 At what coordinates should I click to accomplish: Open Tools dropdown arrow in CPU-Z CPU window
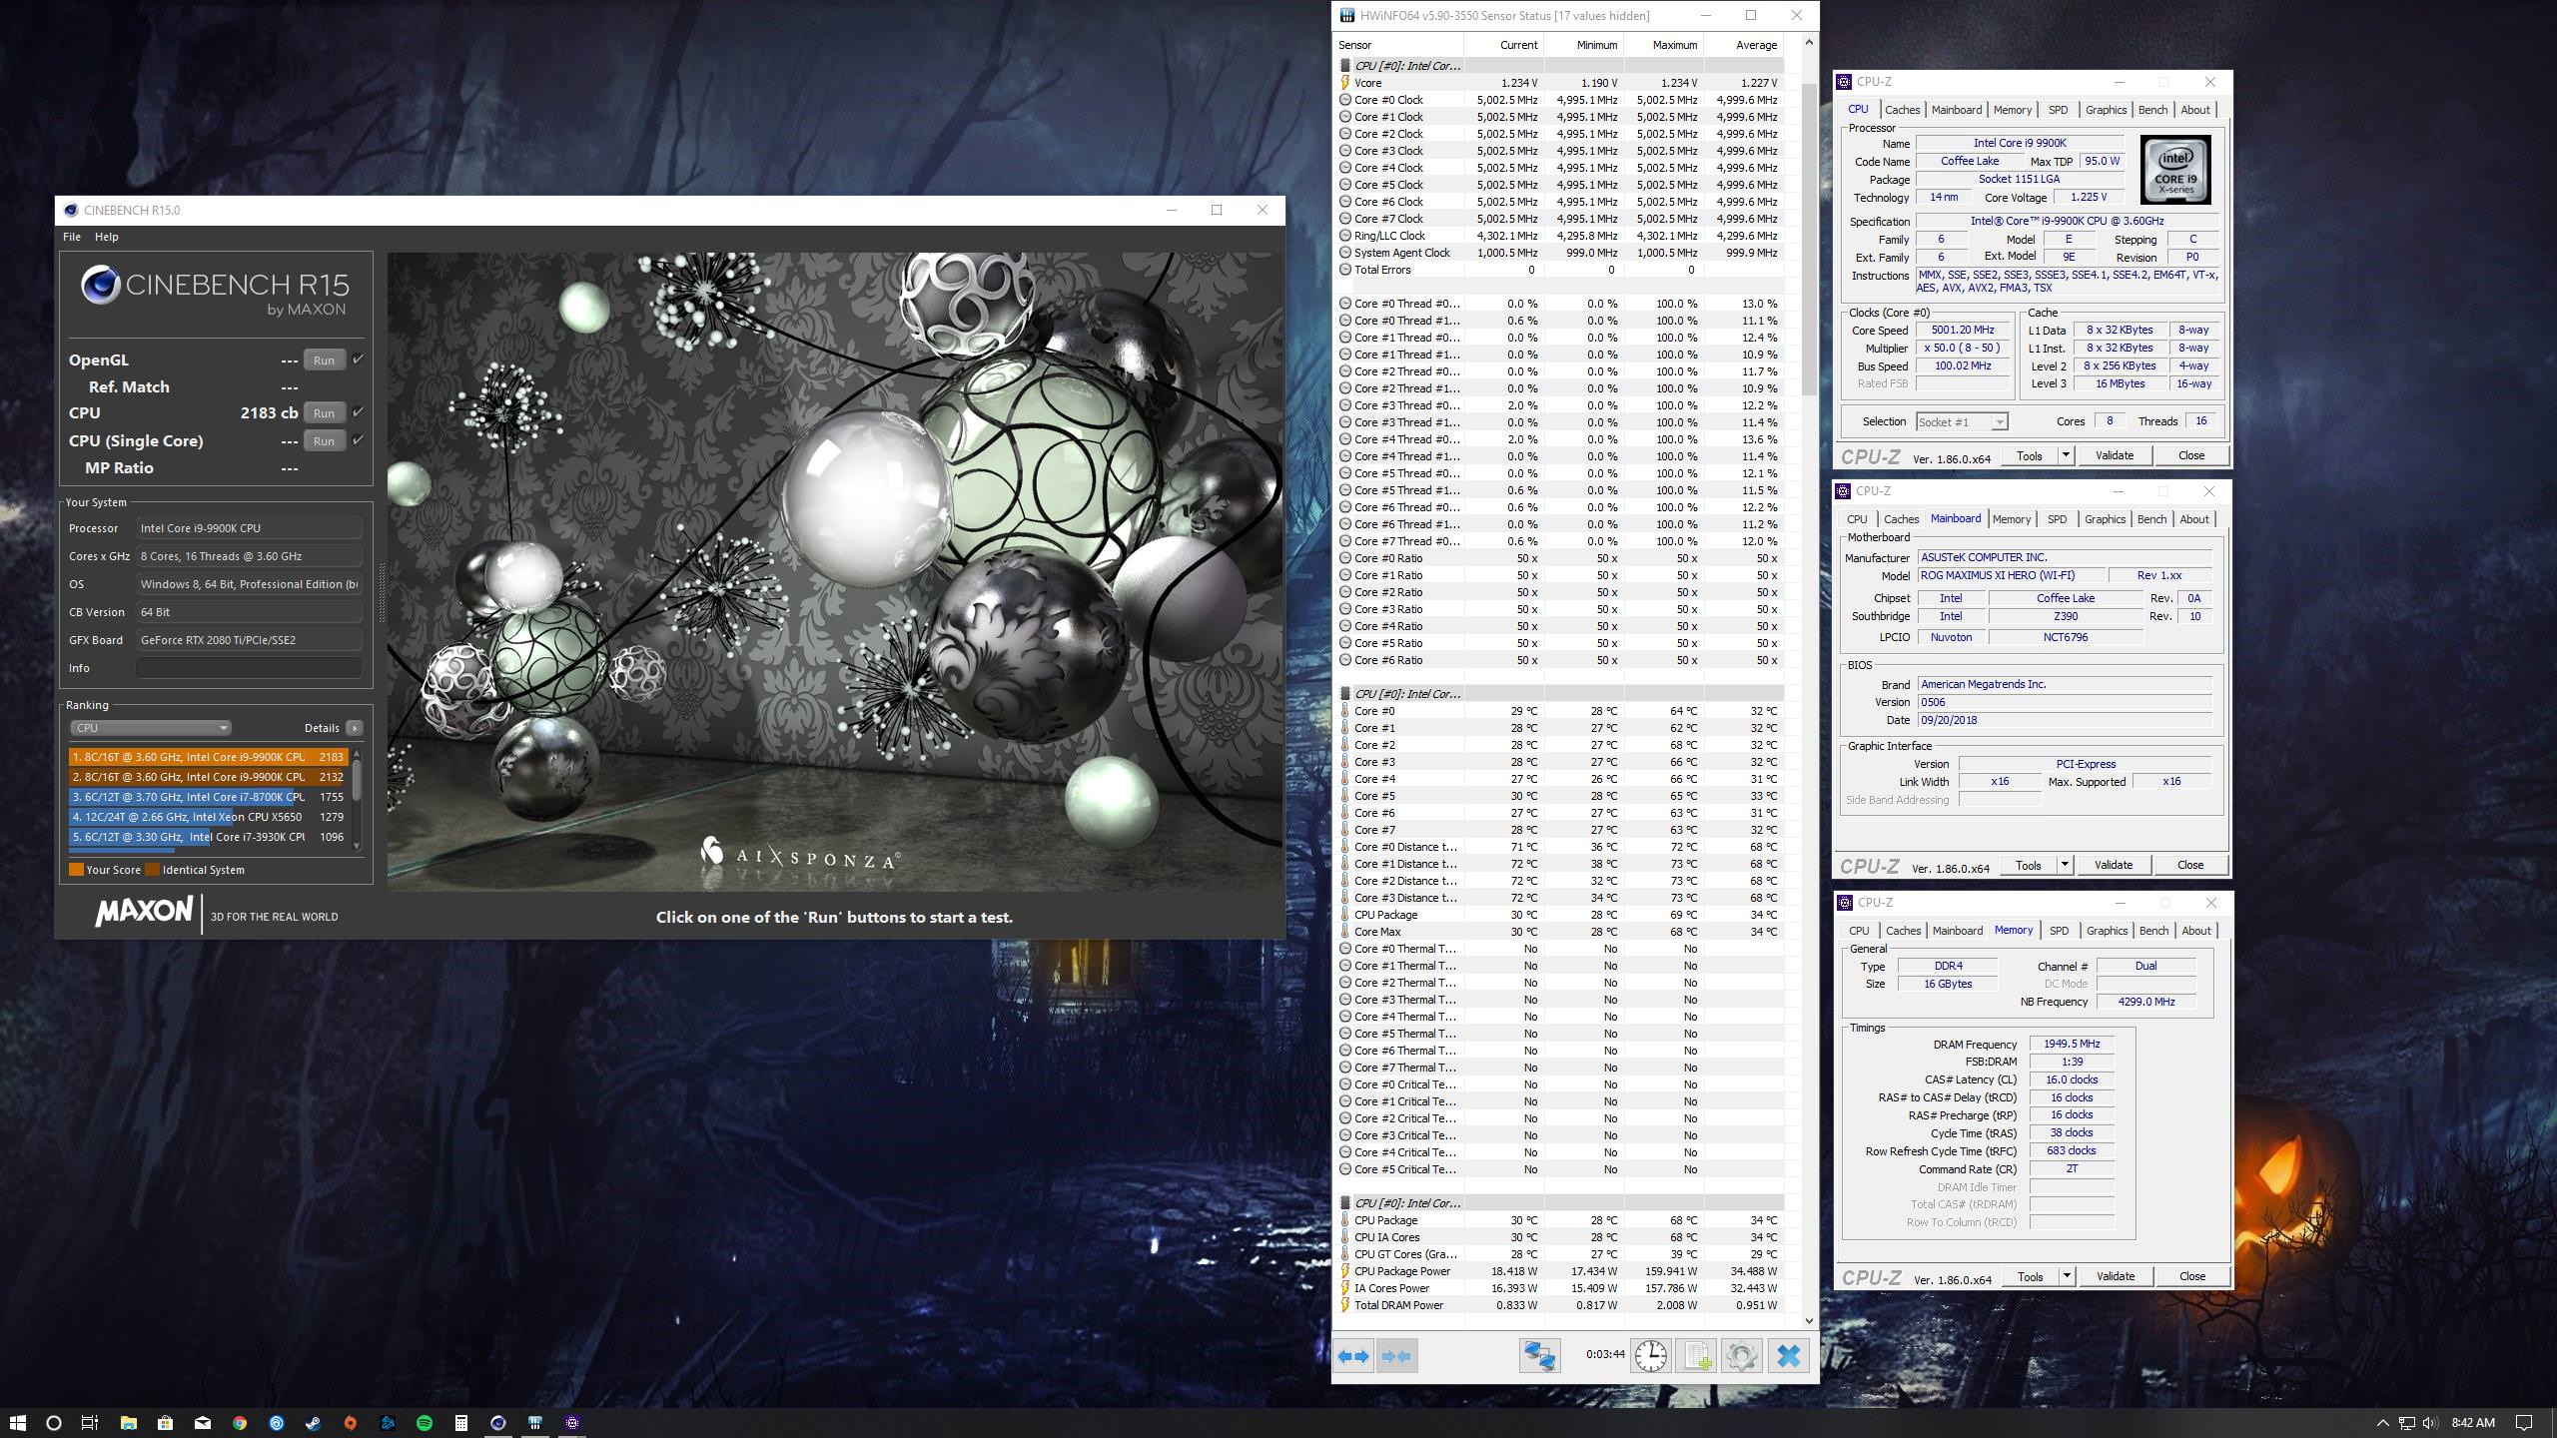2066,455
